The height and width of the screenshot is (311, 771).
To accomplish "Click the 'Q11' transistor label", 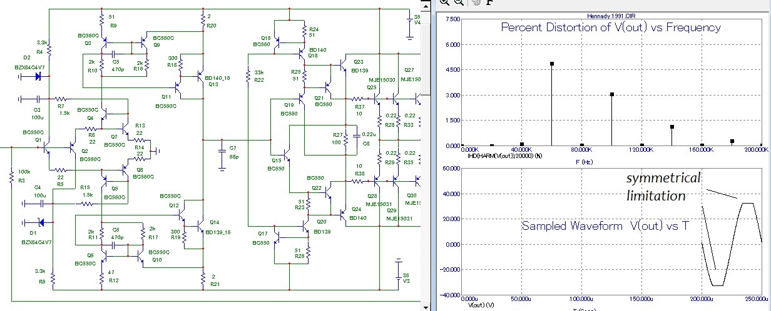I will pyautogui.click(x=166, y=97).
